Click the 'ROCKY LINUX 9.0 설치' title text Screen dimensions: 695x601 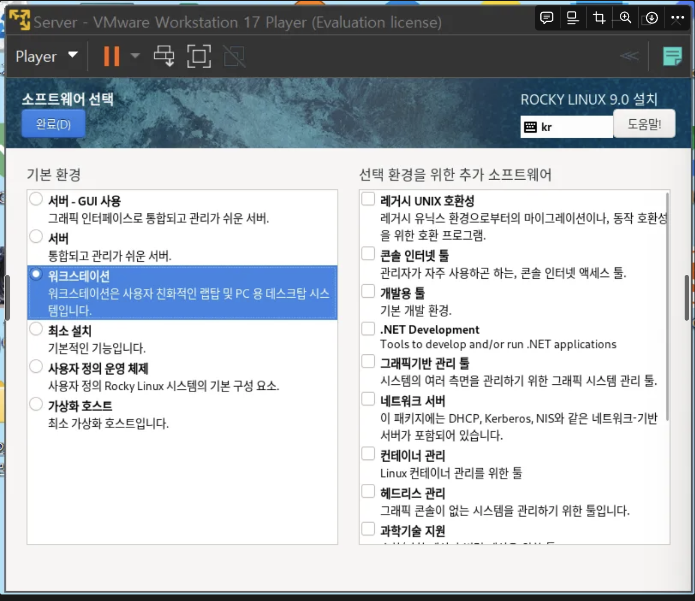tap(589, 100)
